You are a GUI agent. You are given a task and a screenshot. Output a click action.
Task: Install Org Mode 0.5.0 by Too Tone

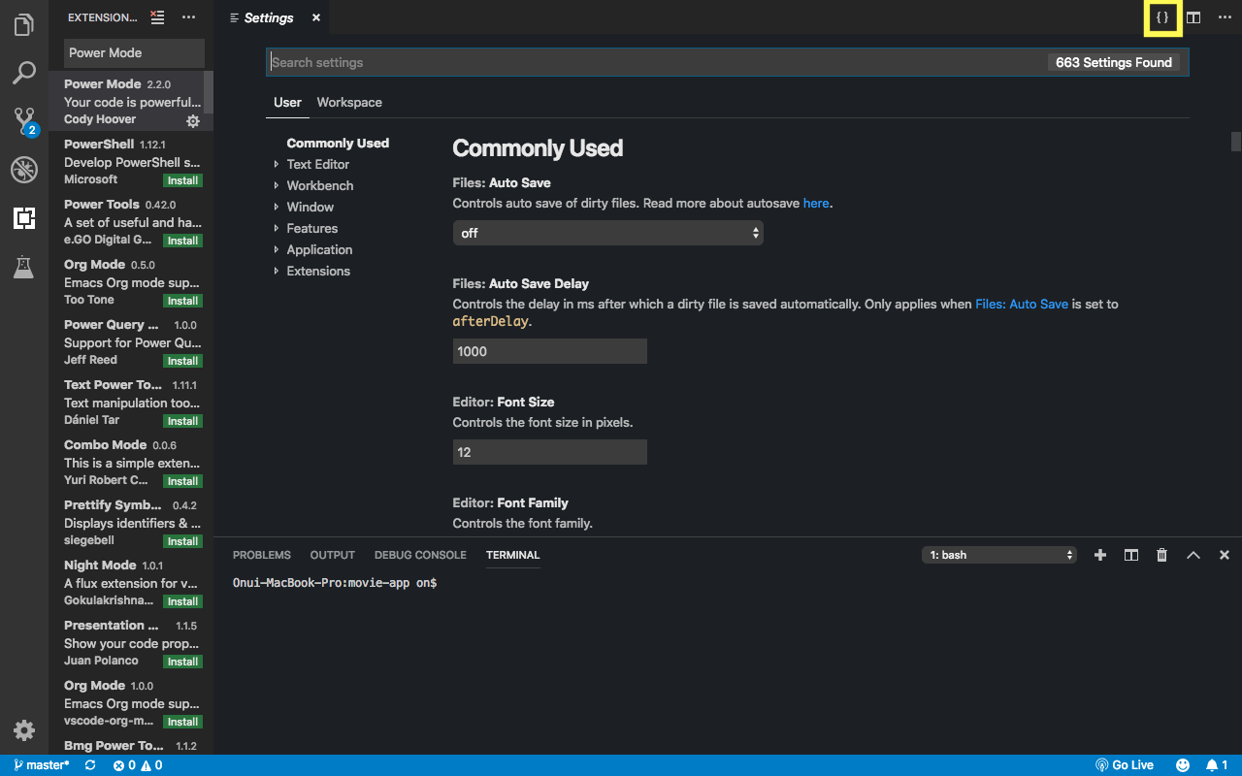(x=182, y=301)
